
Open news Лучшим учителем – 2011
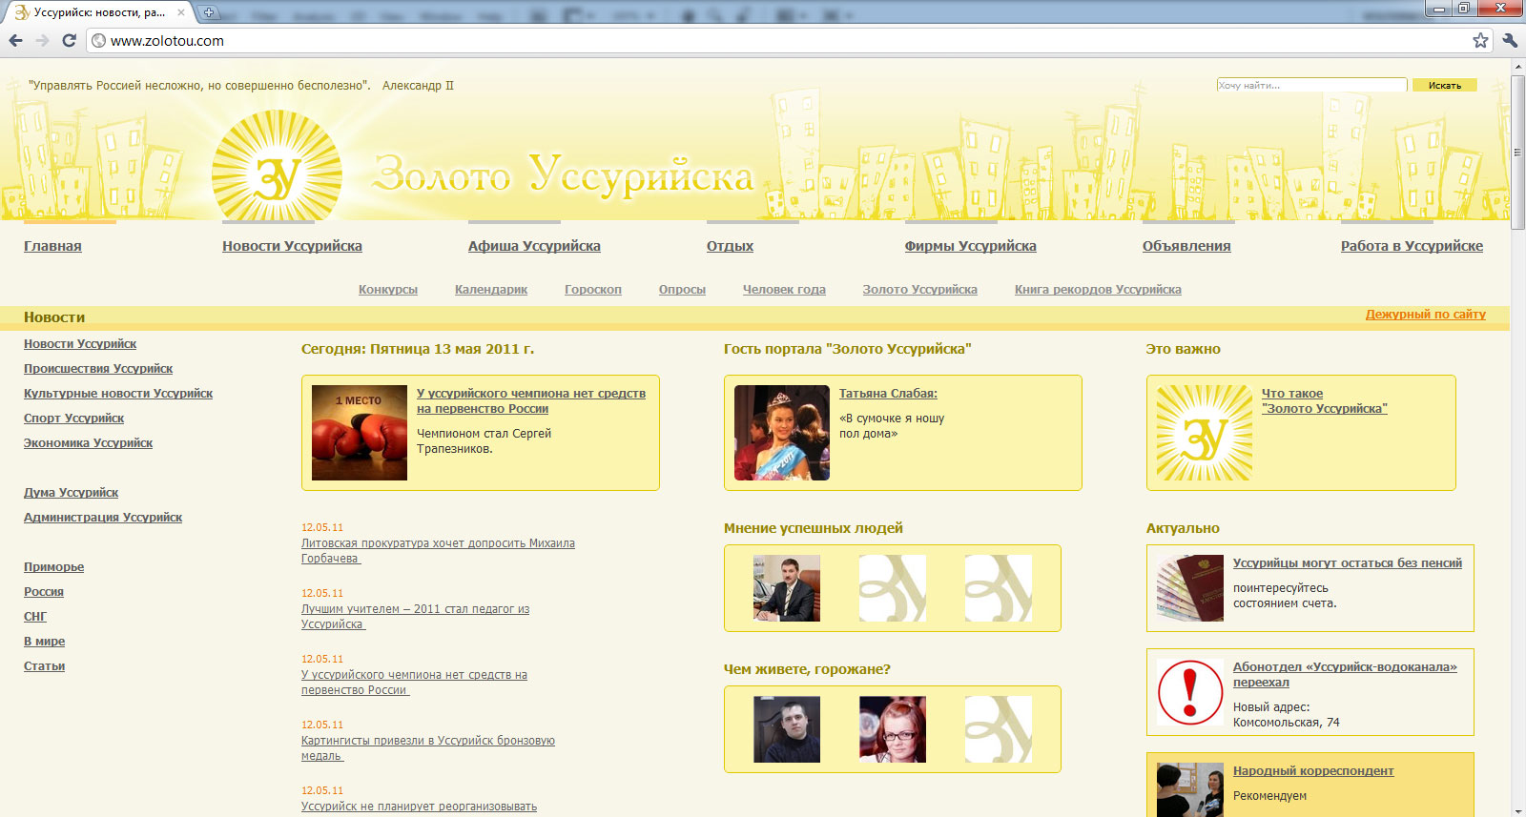pos(415,617)
